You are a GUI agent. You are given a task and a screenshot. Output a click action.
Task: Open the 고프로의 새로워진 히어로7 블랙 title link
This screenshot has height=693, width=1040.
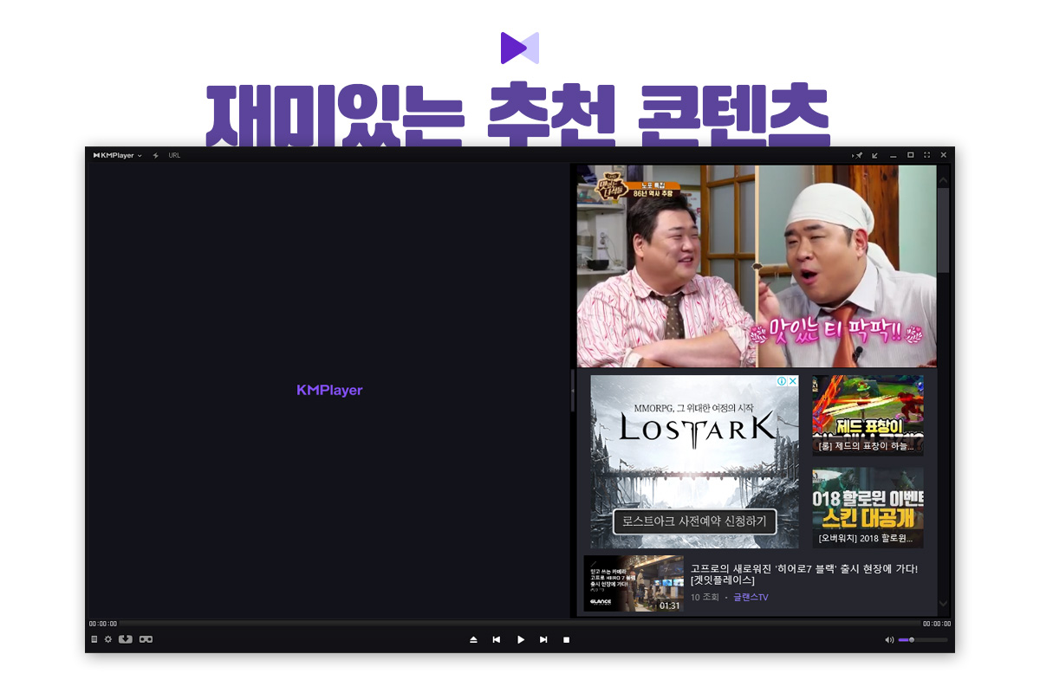[804, 574]
